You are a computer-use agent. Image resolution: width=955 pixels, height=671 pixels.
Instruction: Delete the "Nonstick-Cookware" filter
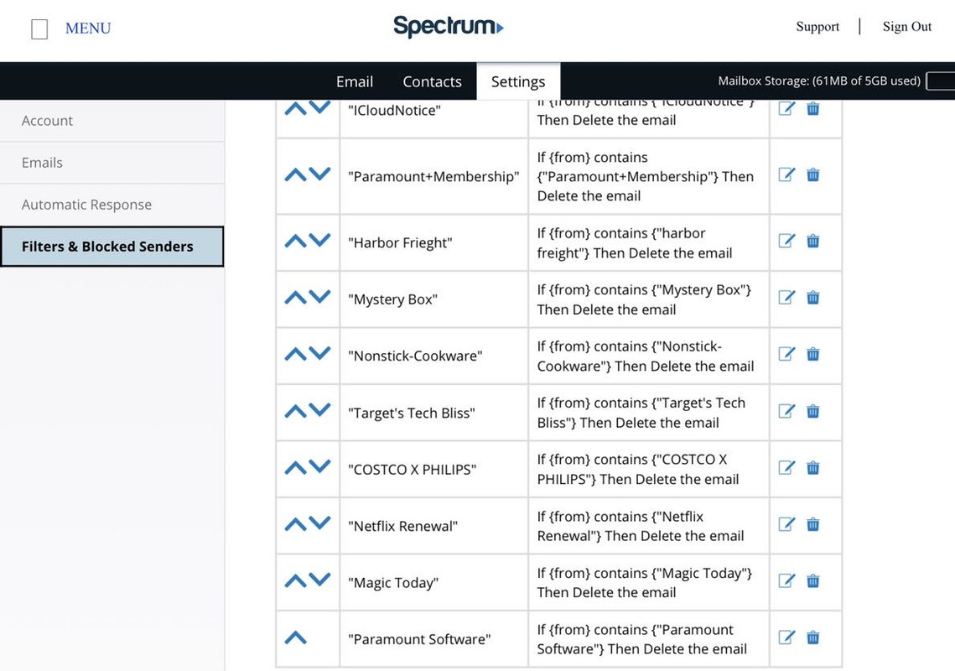813,354
